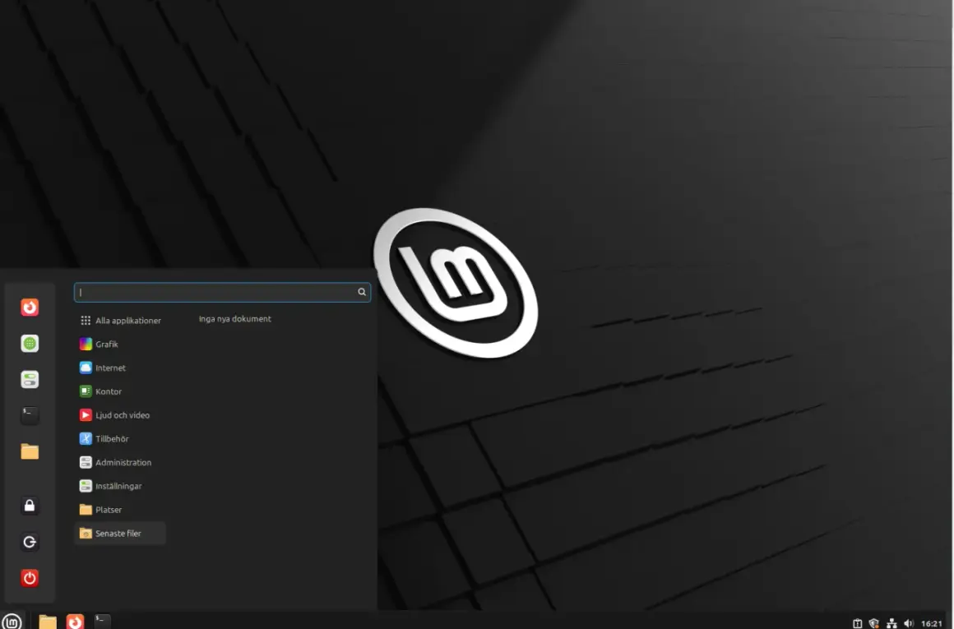Image resolution: width=954 pixels, height=629 pixels.
Task: Open the Platser category
Action: point(120,510)
